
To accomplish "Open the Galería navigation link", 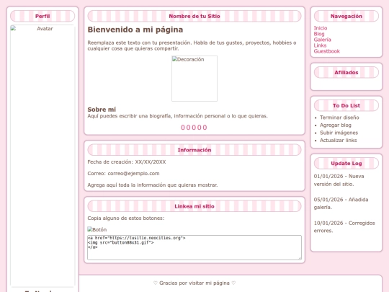I will tap(322, 40).
